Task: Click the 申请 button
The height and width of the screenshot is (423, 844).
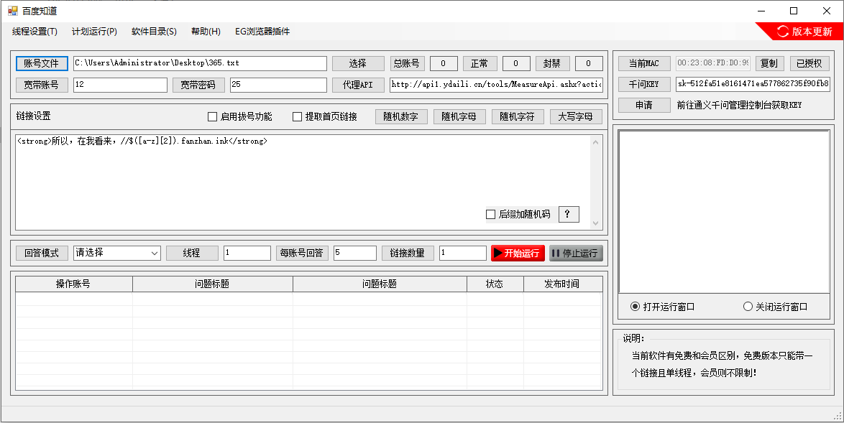Action: [x=644, y=105]
